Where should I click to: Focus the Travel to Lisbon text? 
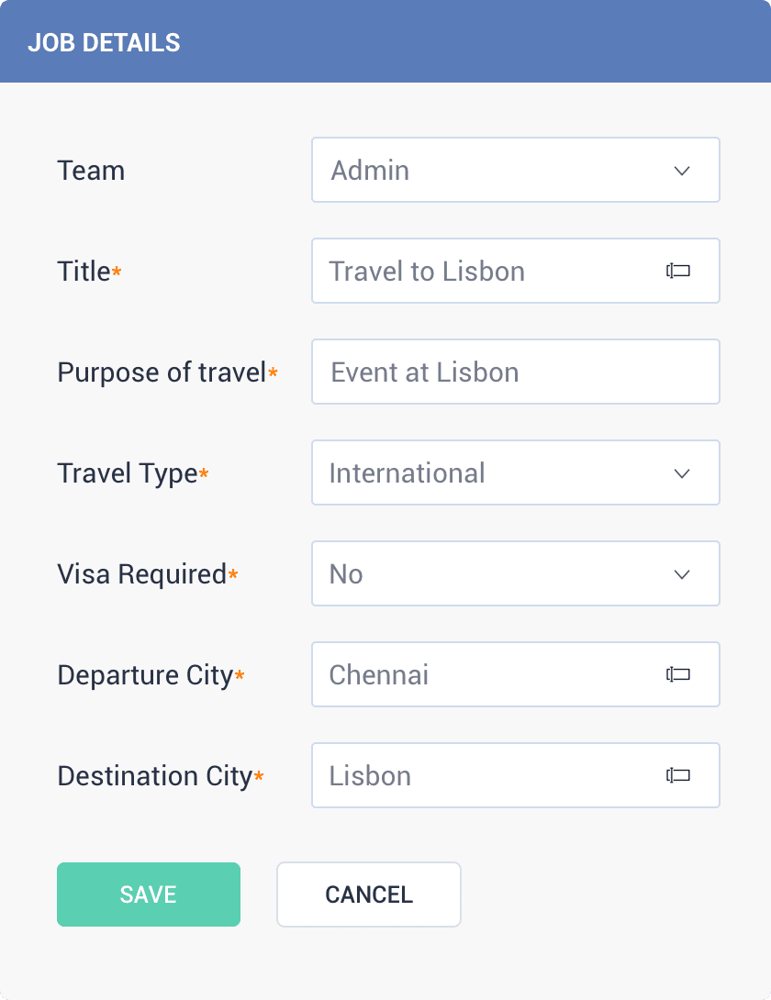[427, 272]
